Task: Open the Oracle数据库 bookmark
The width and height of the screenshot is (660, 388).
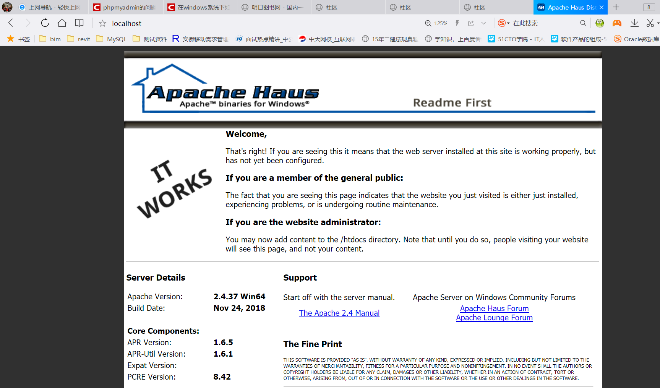Action: (637, 39)
